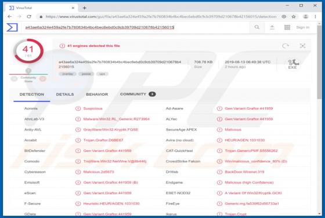Open the apps grid icon
This screenshot has width=325, height=218.
pyautogui.click(x=287, y=27)
